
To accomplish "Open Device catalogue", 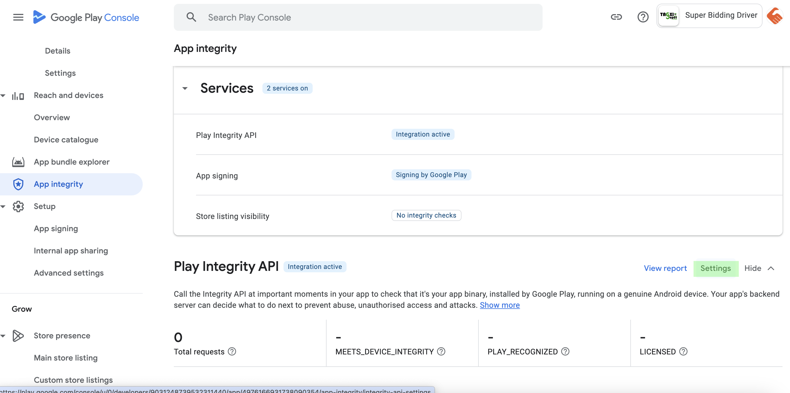I will pos(66,140).
